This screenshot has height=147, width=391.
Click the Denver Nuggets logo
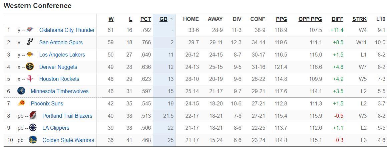[x=30, y=67]
